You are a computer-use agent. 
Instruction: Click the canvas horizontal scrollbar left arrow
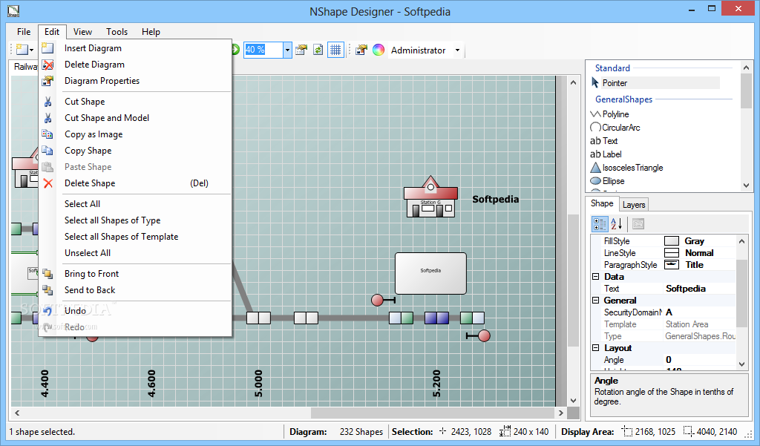[x=17, y=413]
